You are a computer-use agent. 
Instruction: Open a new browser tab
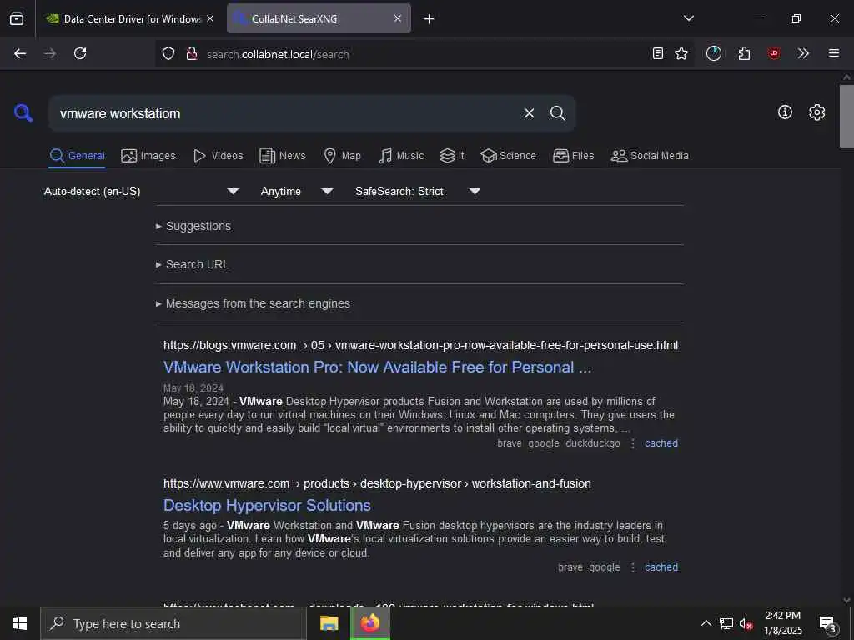click(430, 18)
